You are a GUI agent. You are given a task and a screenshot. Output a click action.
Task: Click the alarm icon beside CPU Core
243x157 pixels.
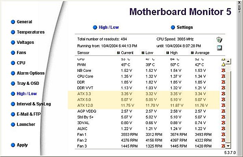coord(223,76)
